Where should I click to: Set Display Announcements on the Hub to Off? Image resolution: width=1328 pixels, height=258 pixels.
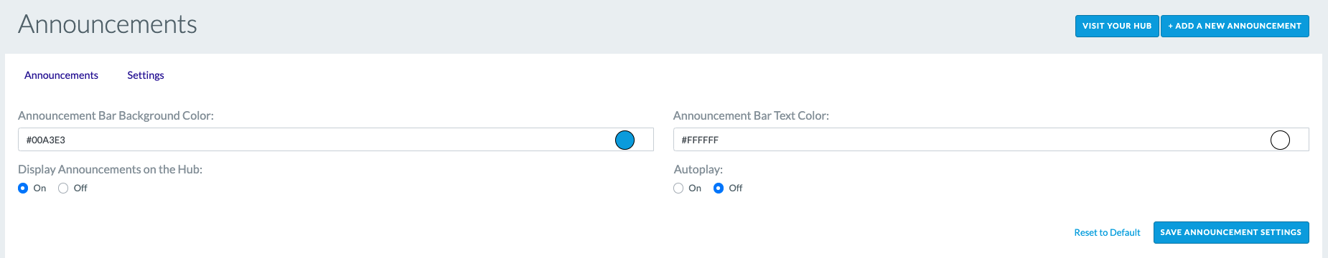click(63, 188)
